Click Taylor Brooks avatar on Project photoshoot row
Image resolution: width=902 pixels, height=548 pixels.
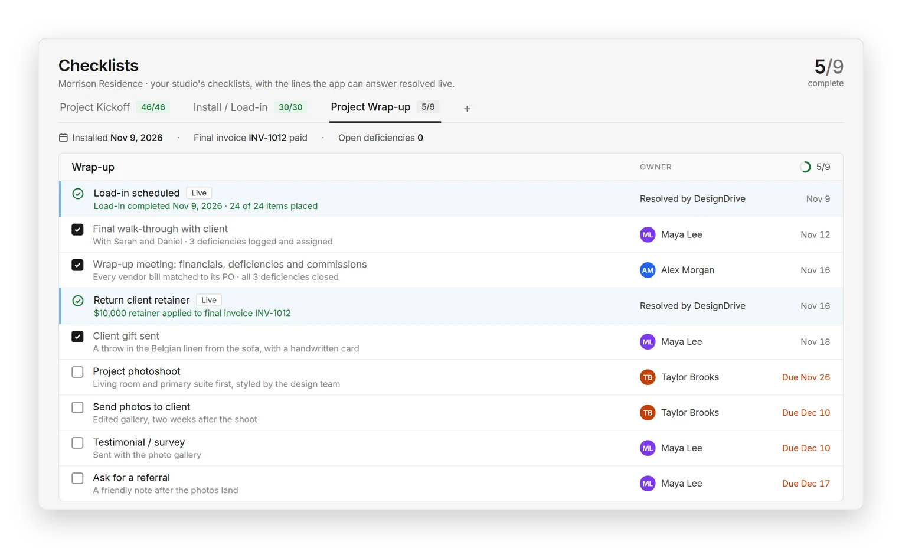click(648, 377)
